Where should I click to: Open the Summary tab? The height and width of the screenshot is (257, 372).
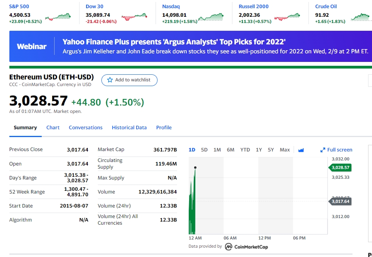(25, 128)
